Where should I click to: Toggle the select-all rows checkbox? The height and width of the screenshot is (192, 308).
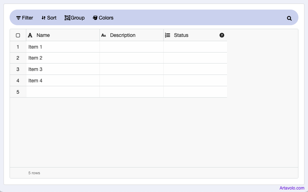pyautogui.click(x=18, y=35)
